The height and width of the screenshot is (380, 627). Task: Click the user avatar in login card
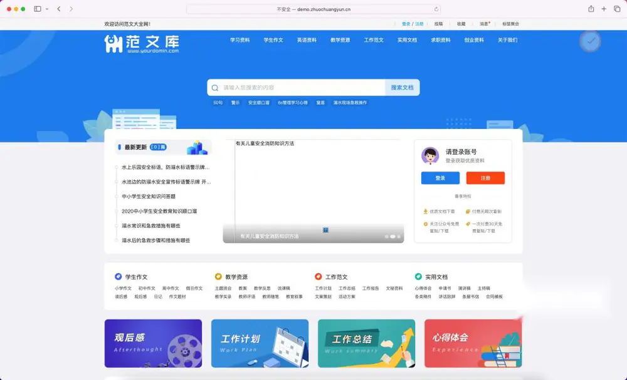tap(430, 156)
